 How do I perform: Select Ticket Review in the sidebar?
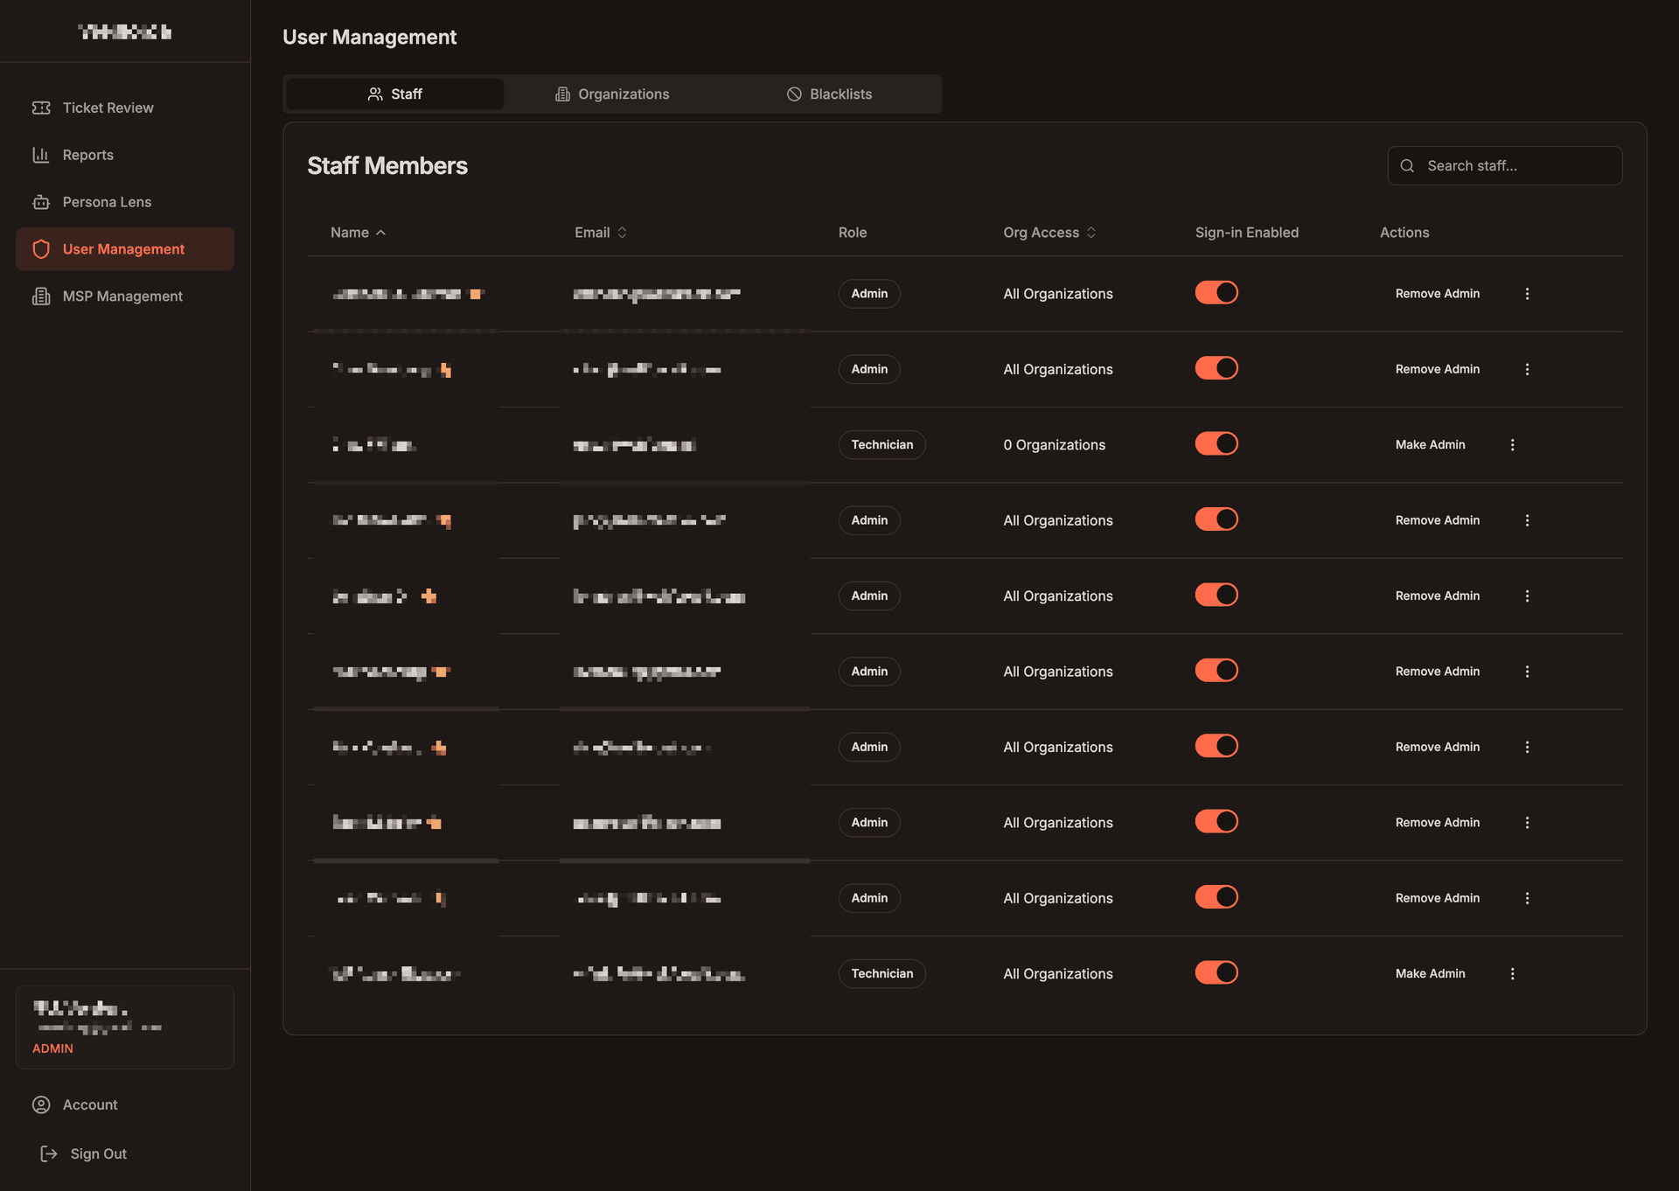point(107,107)
